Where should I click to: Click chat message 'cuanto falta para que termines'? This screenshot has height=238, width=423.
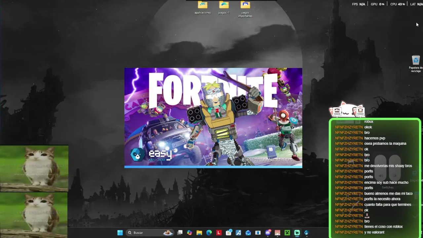pos(388,205)
